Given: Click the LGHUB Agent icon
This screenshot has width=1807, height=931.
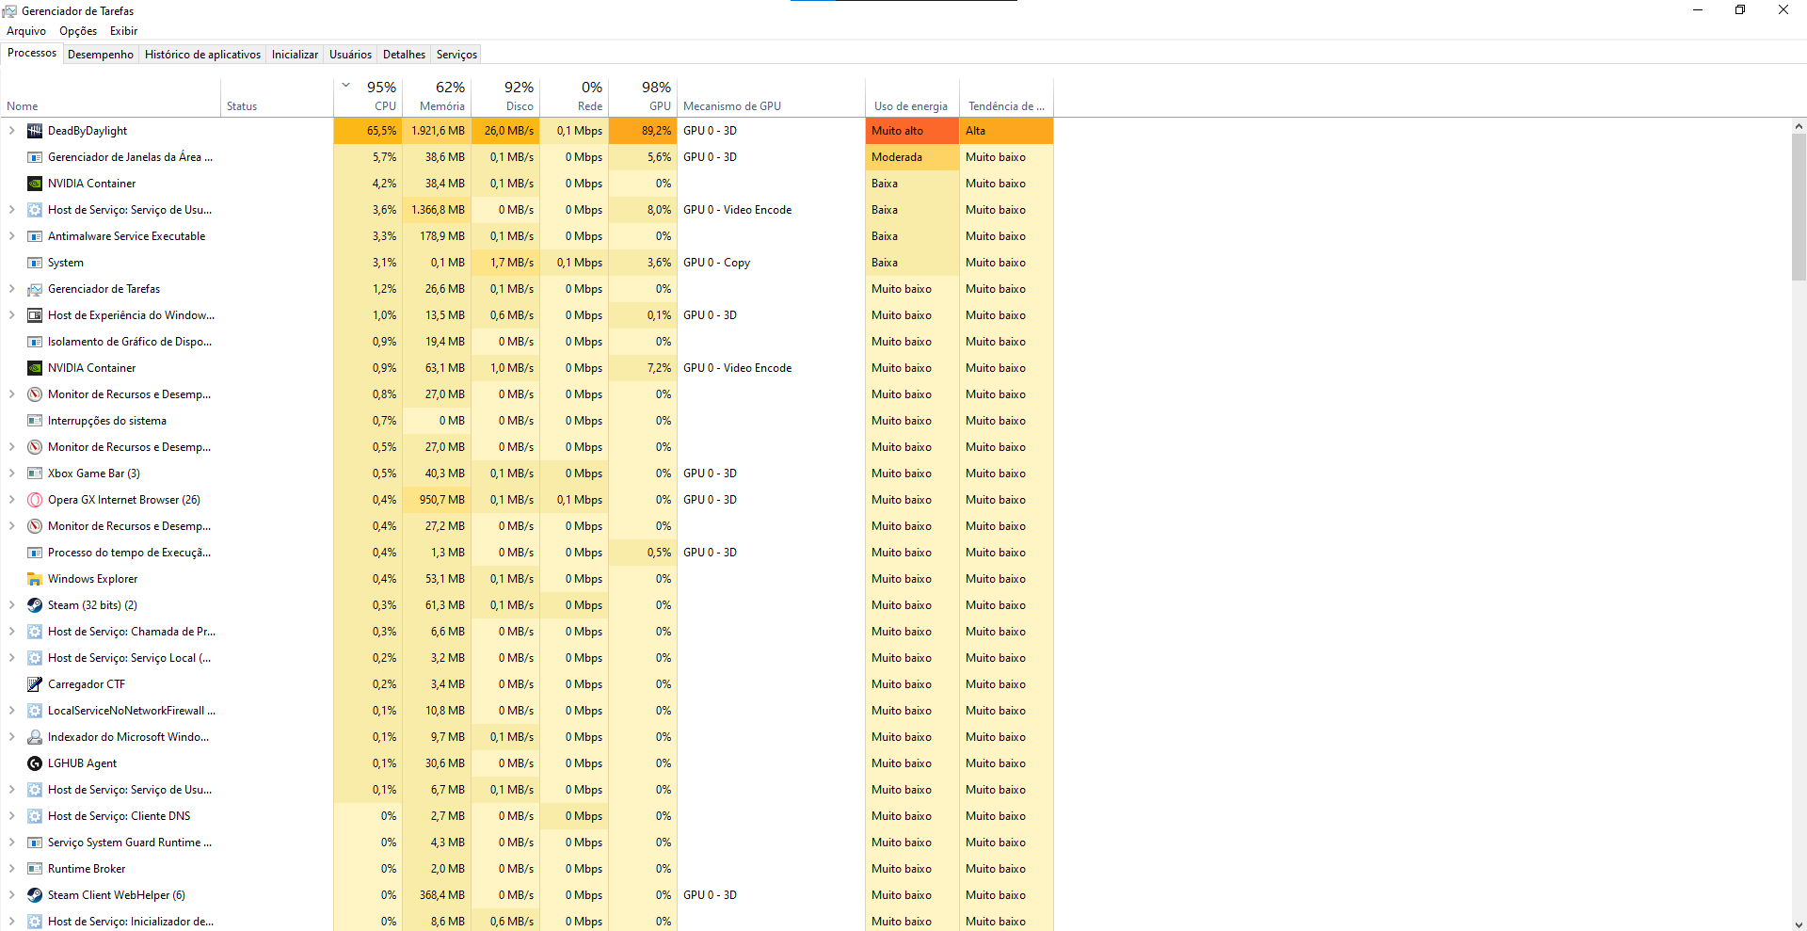Looking at the screenshot, I should 35,763.
